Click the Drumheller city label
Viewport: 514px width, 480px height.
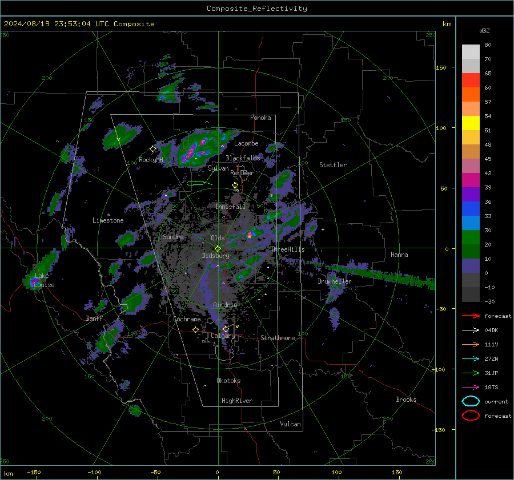335,281
